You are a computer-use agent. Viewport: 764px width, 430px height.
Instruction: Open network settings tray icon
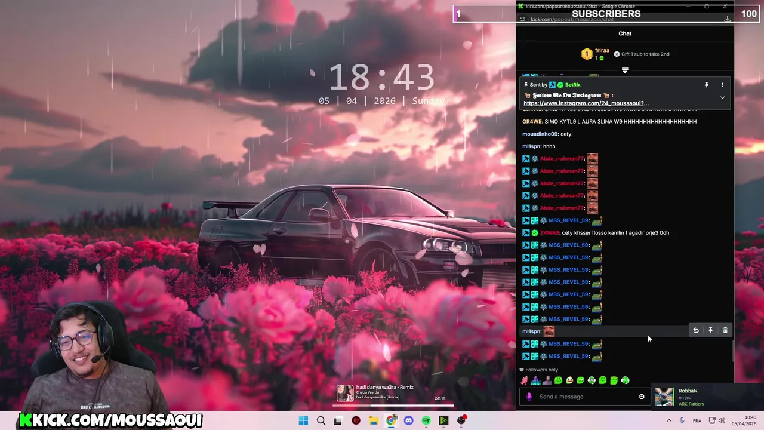(x=713, y=420)
